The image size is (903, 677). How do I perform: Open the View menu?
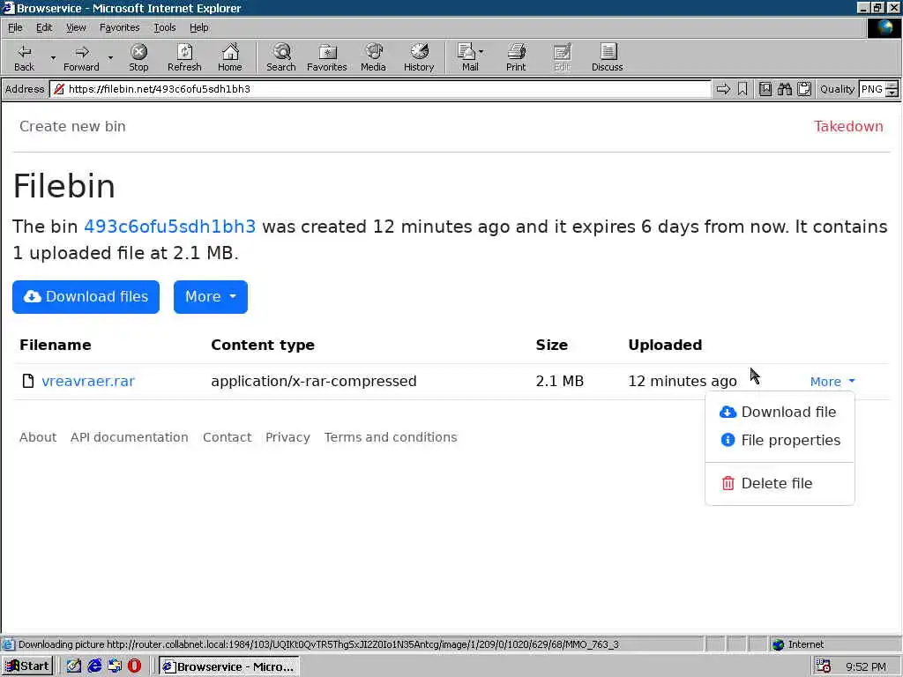pos(76,27)
